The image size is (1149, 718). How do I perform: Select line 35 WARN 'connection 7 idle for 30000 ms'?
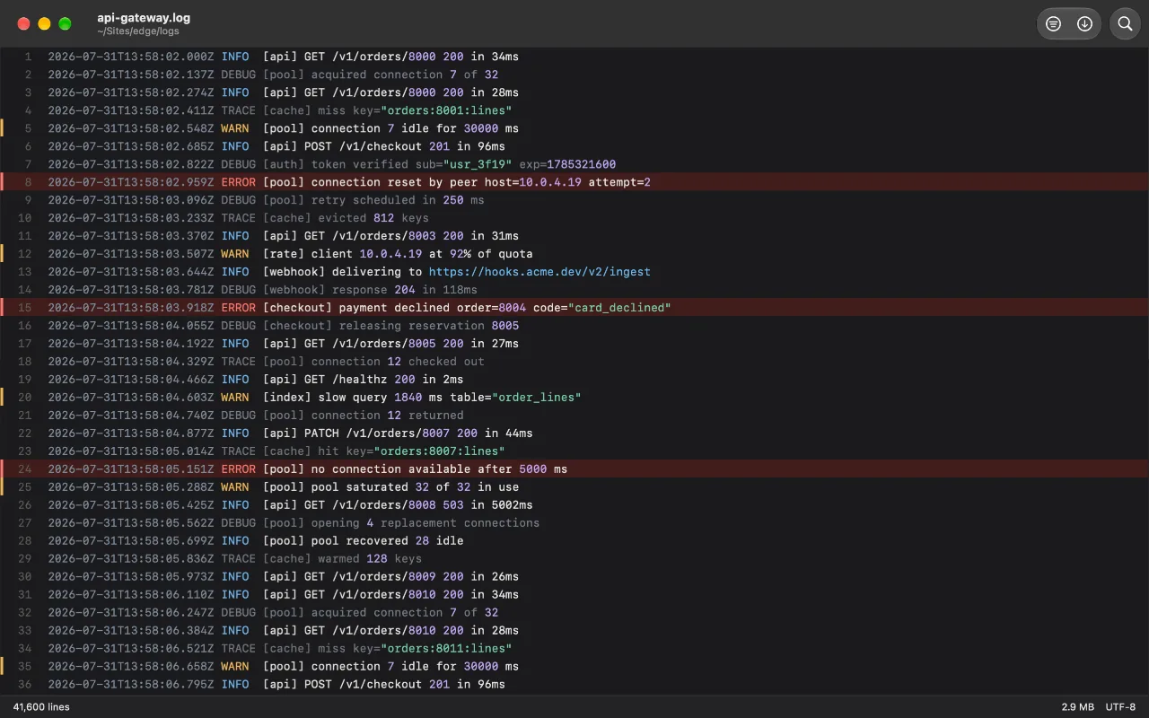point(574,667)
